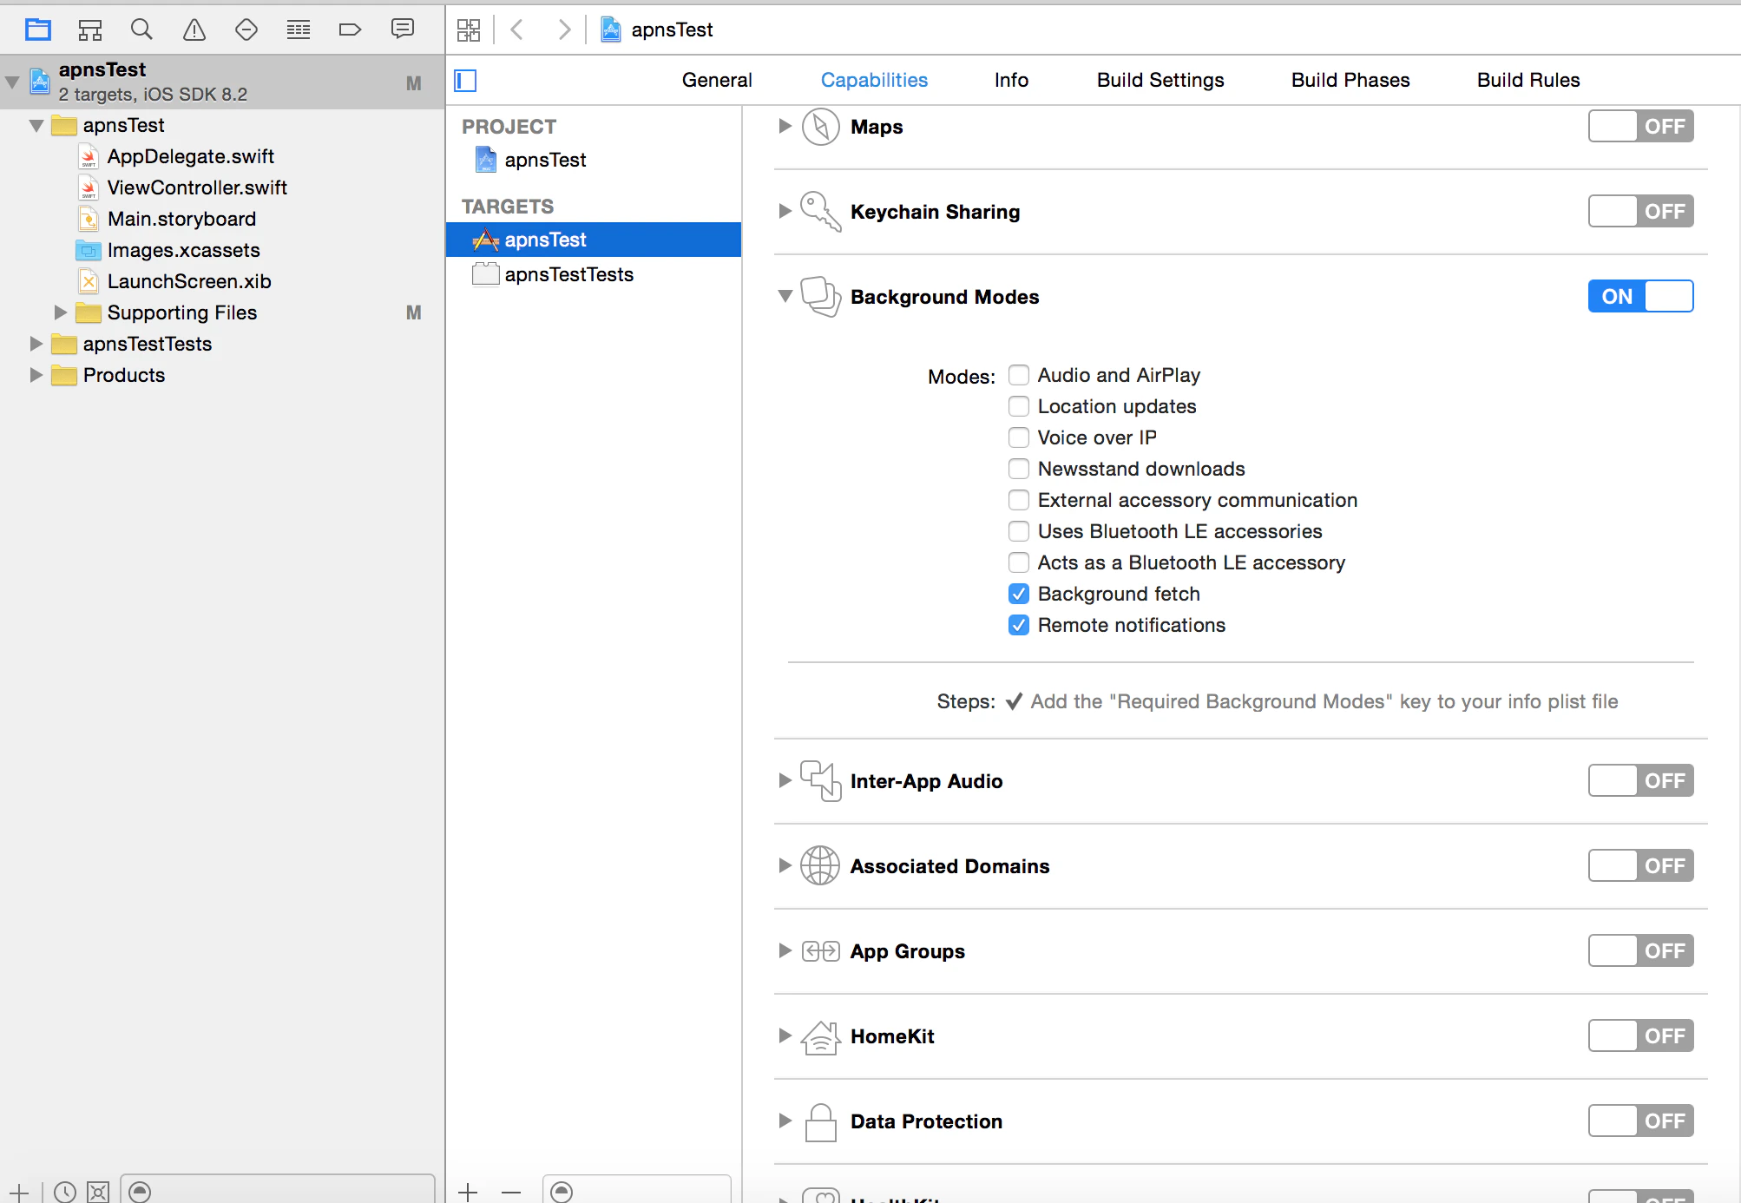Uncheck Background fetch

[1019, 594]
